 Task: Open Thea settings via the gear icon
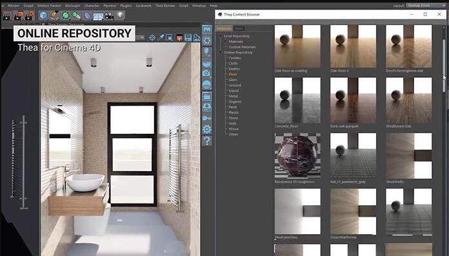tap(206, 129)
